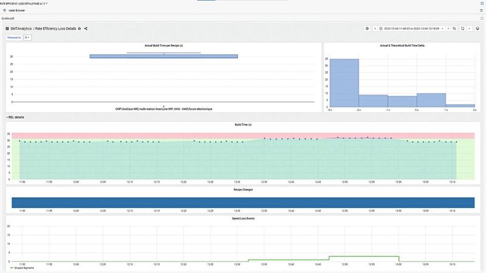Collapse the REL details row

(15, 117)
